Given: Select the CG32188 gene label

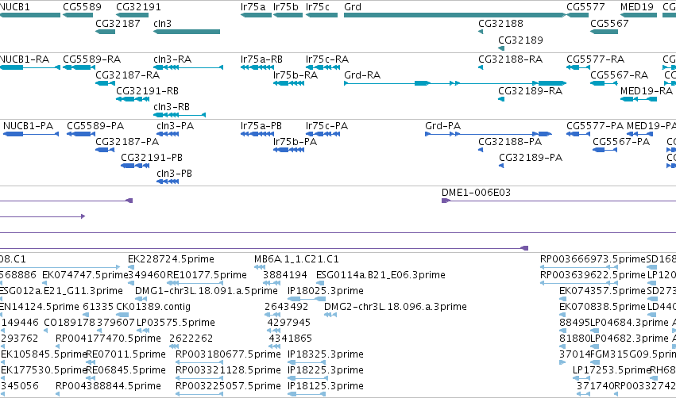Looking at the screenshot, I should point(500,23).
